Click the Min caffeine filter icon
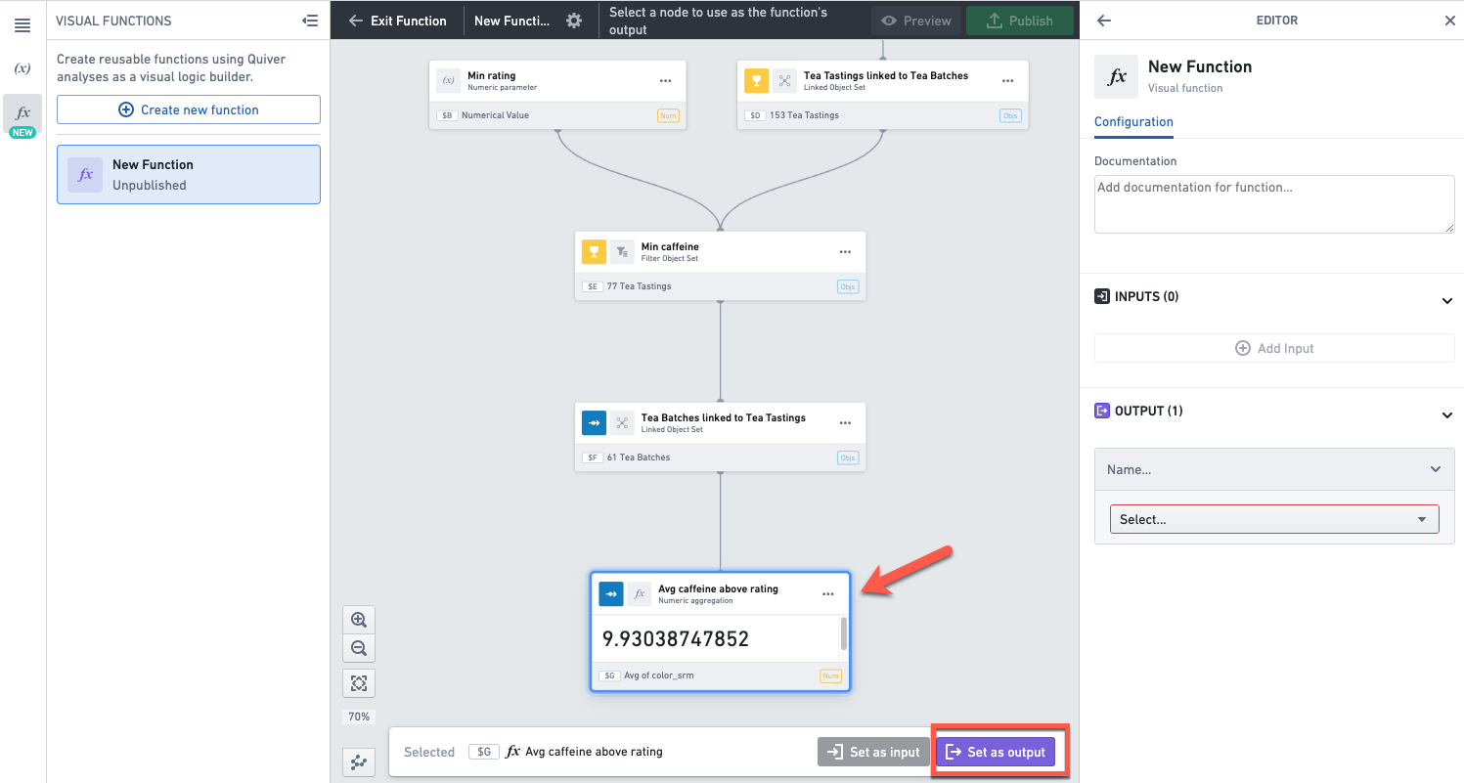The height and width of the screenshot is (783, 1464). [622, 252]
